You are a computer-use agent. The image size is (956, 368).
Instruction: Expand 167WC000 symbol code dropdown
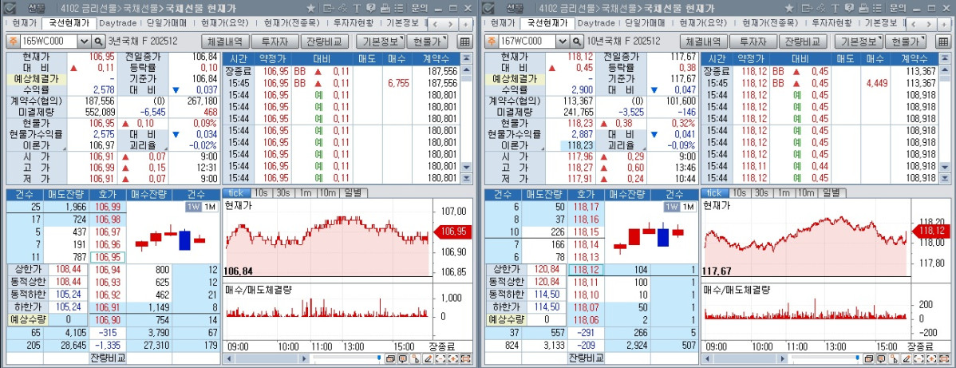click(x=562, y=42)
